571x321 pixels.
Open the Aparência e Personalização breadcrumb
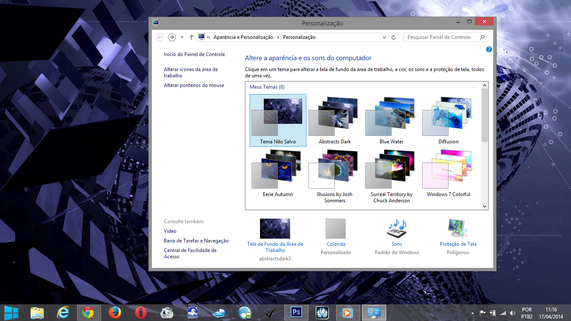[243, 37]
